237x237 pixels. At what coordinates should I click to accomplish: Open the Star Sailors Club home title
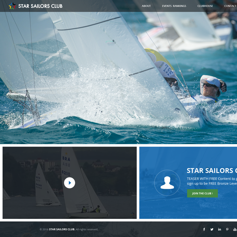(x=40, y=6)
